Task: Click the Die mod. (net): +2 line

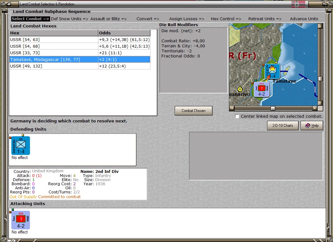Action: coord(181,31)
